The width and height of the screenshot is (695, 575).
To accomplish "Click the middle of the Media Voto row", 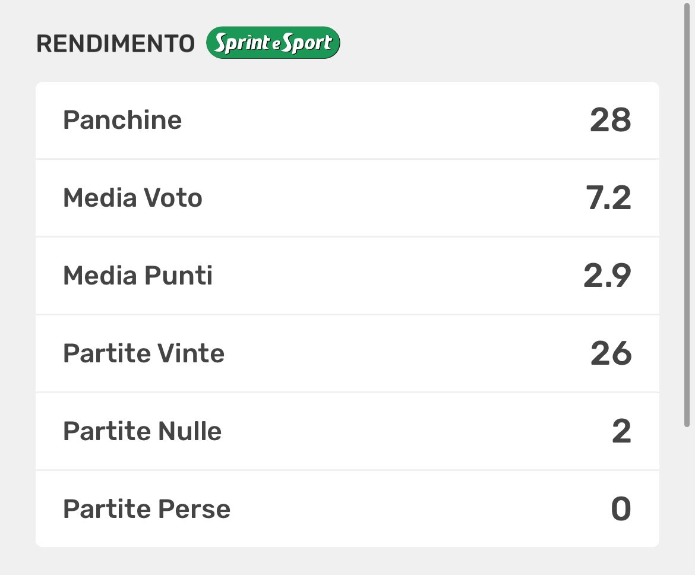I will click(x=347, y=198).
